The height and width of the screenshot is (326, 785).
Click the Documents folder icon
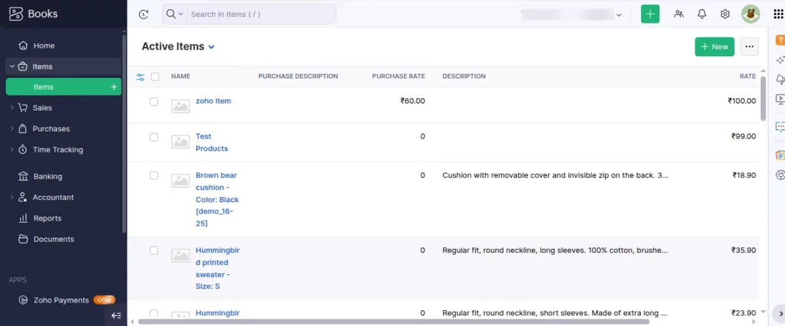pyautogui.click(x=24, y=239)
